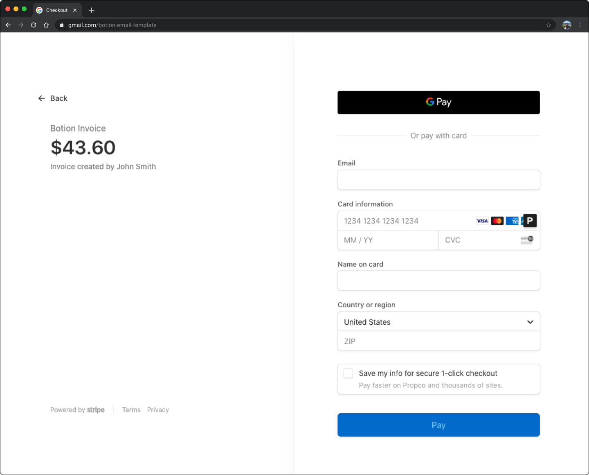
Task: Pay using the Google Pay button
Action: tap(438, 102)
